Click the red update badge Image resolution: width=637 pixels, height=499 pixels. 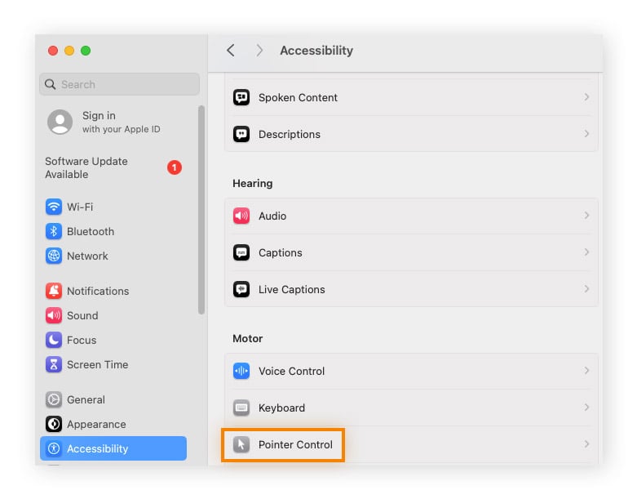[175, 167]
